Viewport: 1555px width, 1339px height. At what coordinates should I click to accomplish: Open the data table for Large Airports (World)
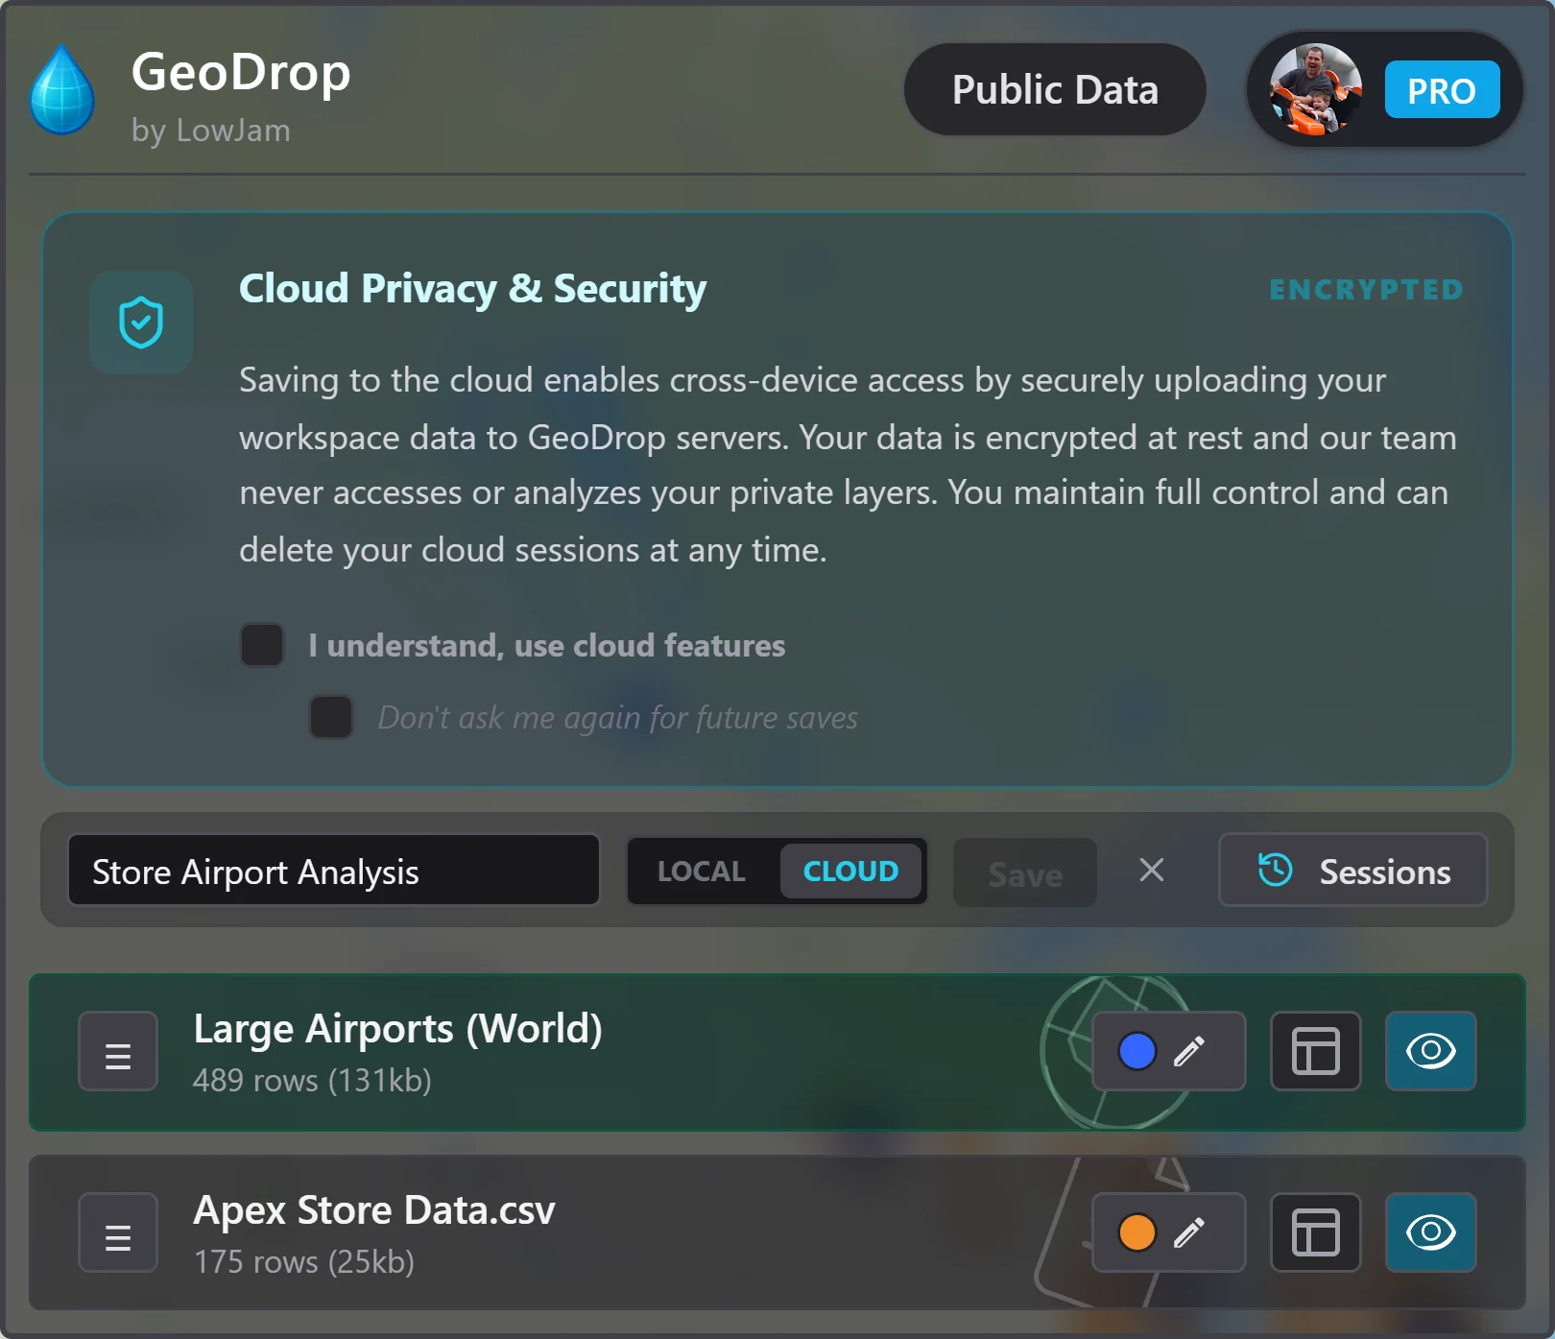coord(1315,1051)
